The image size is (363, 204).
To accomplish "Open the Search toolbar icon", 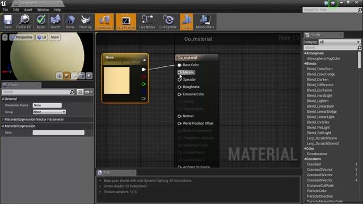I will point(56,22).
